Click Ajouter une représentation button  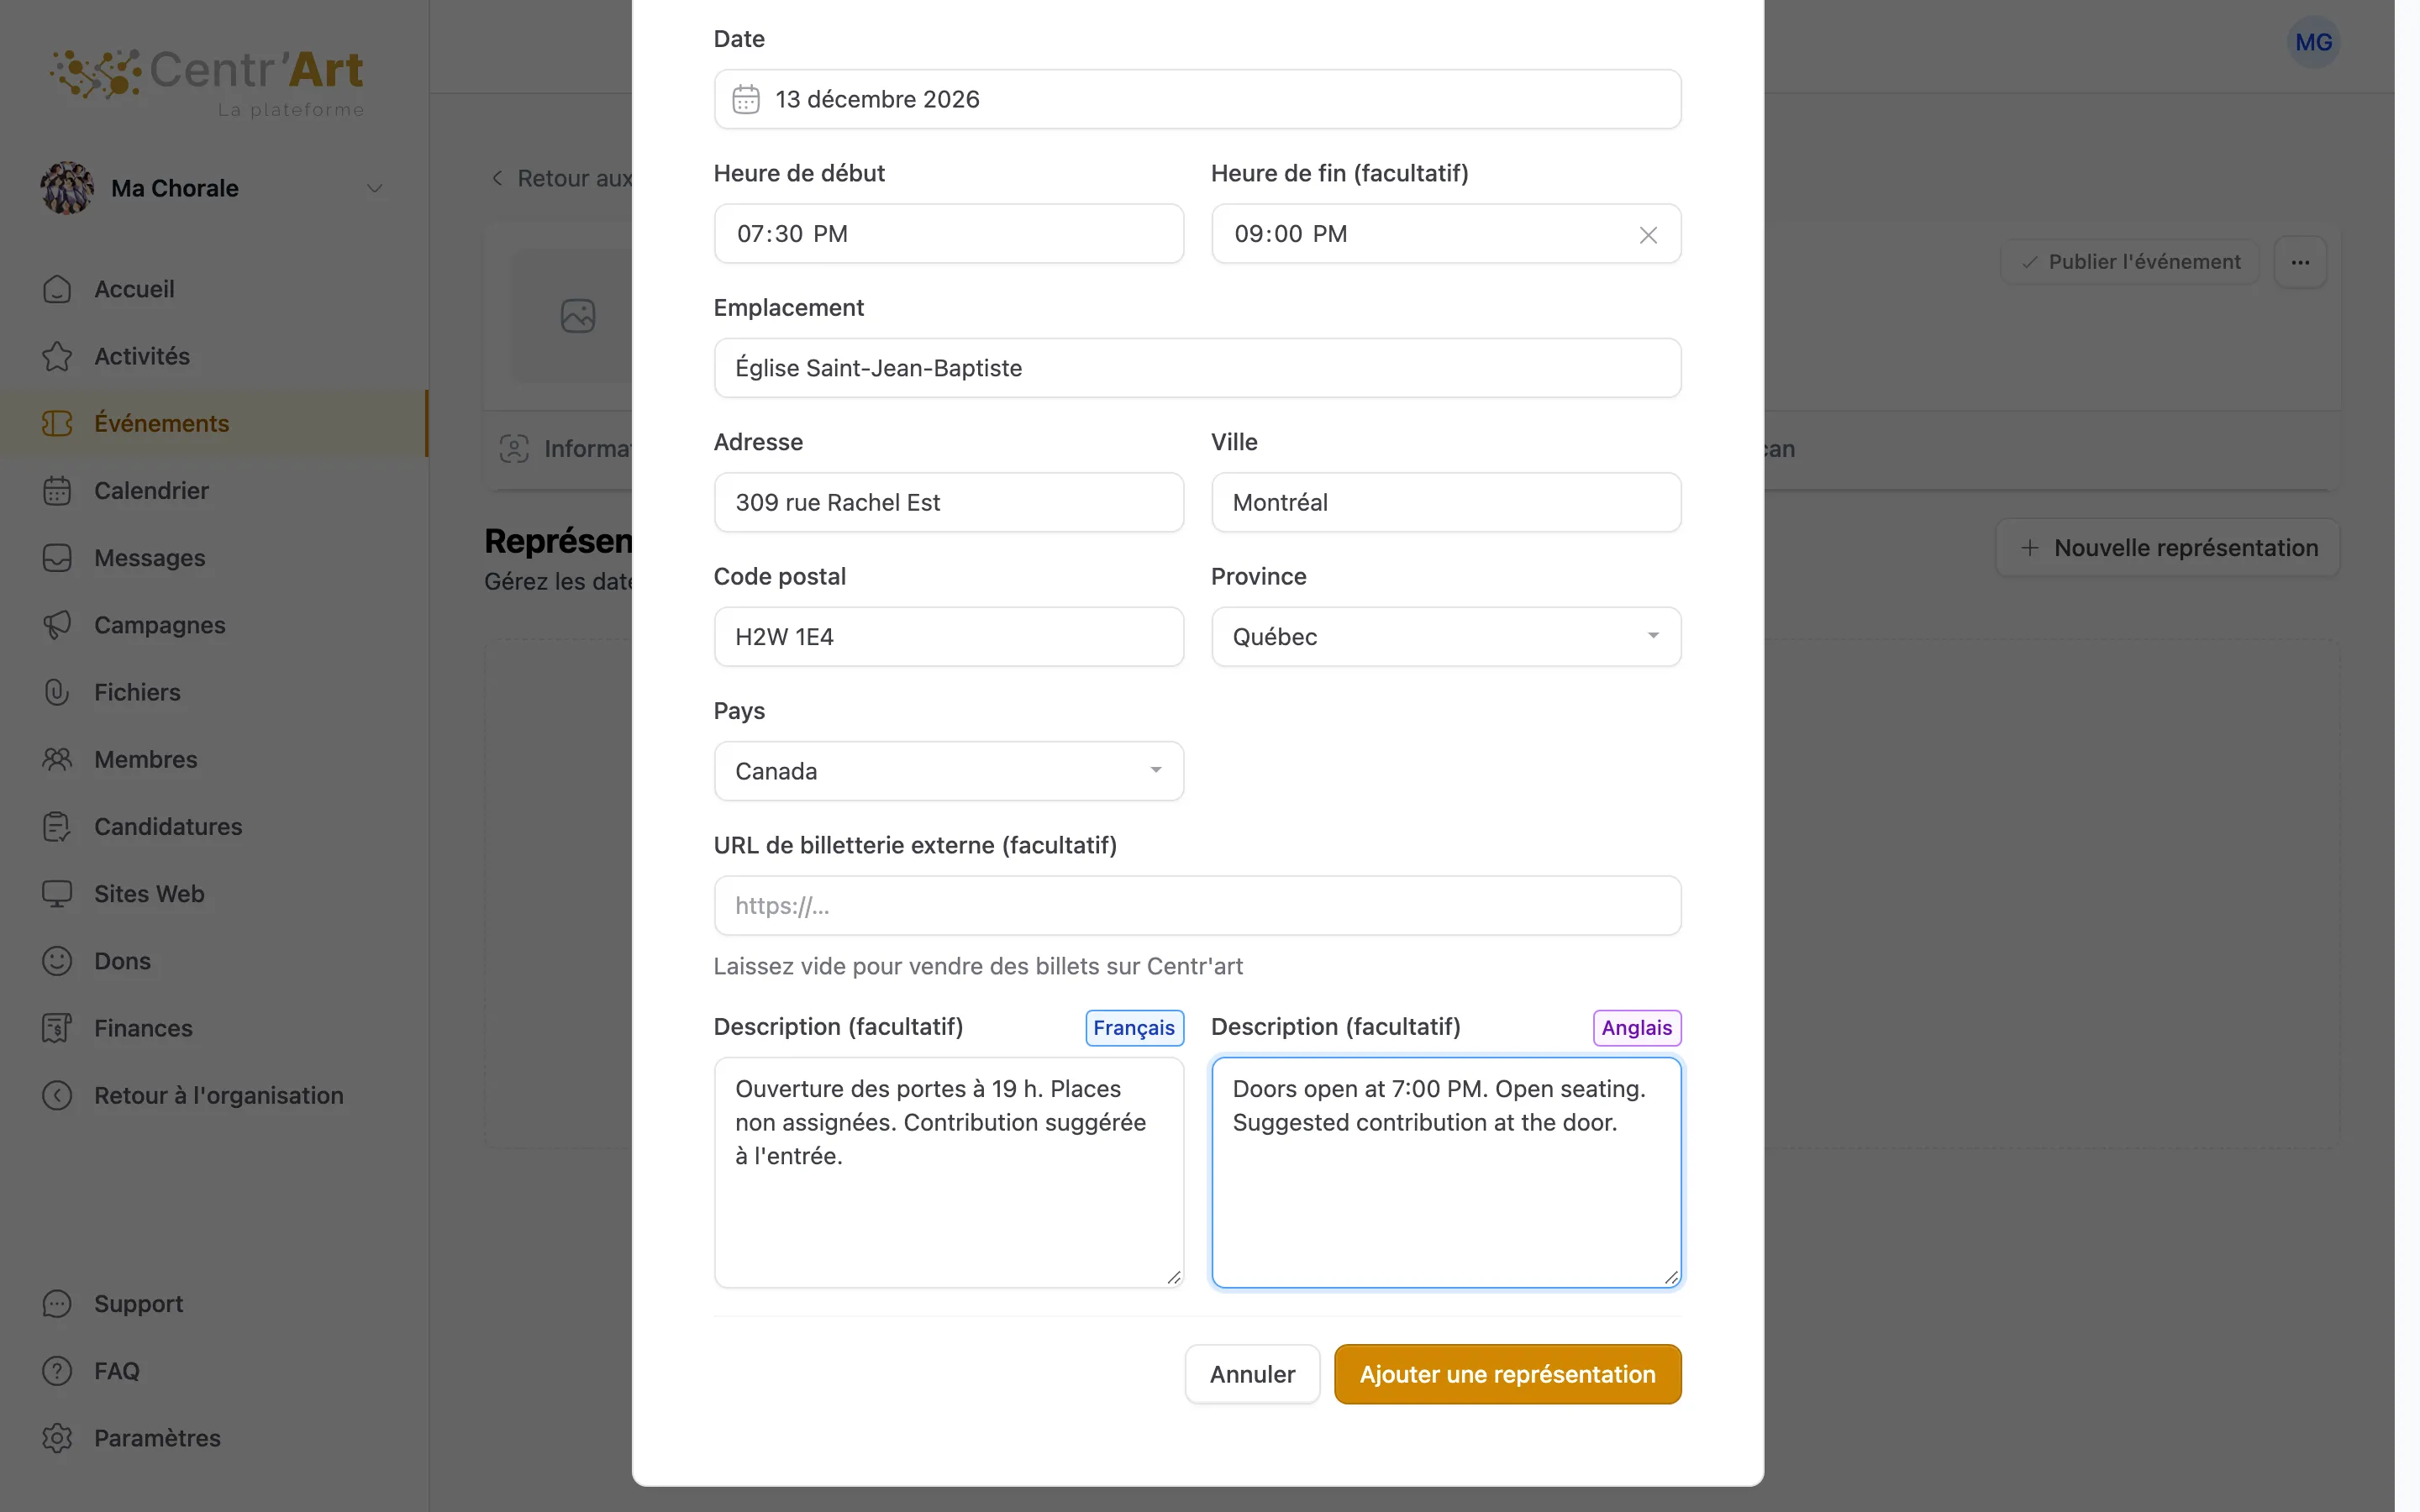tap(1507, 1374)
